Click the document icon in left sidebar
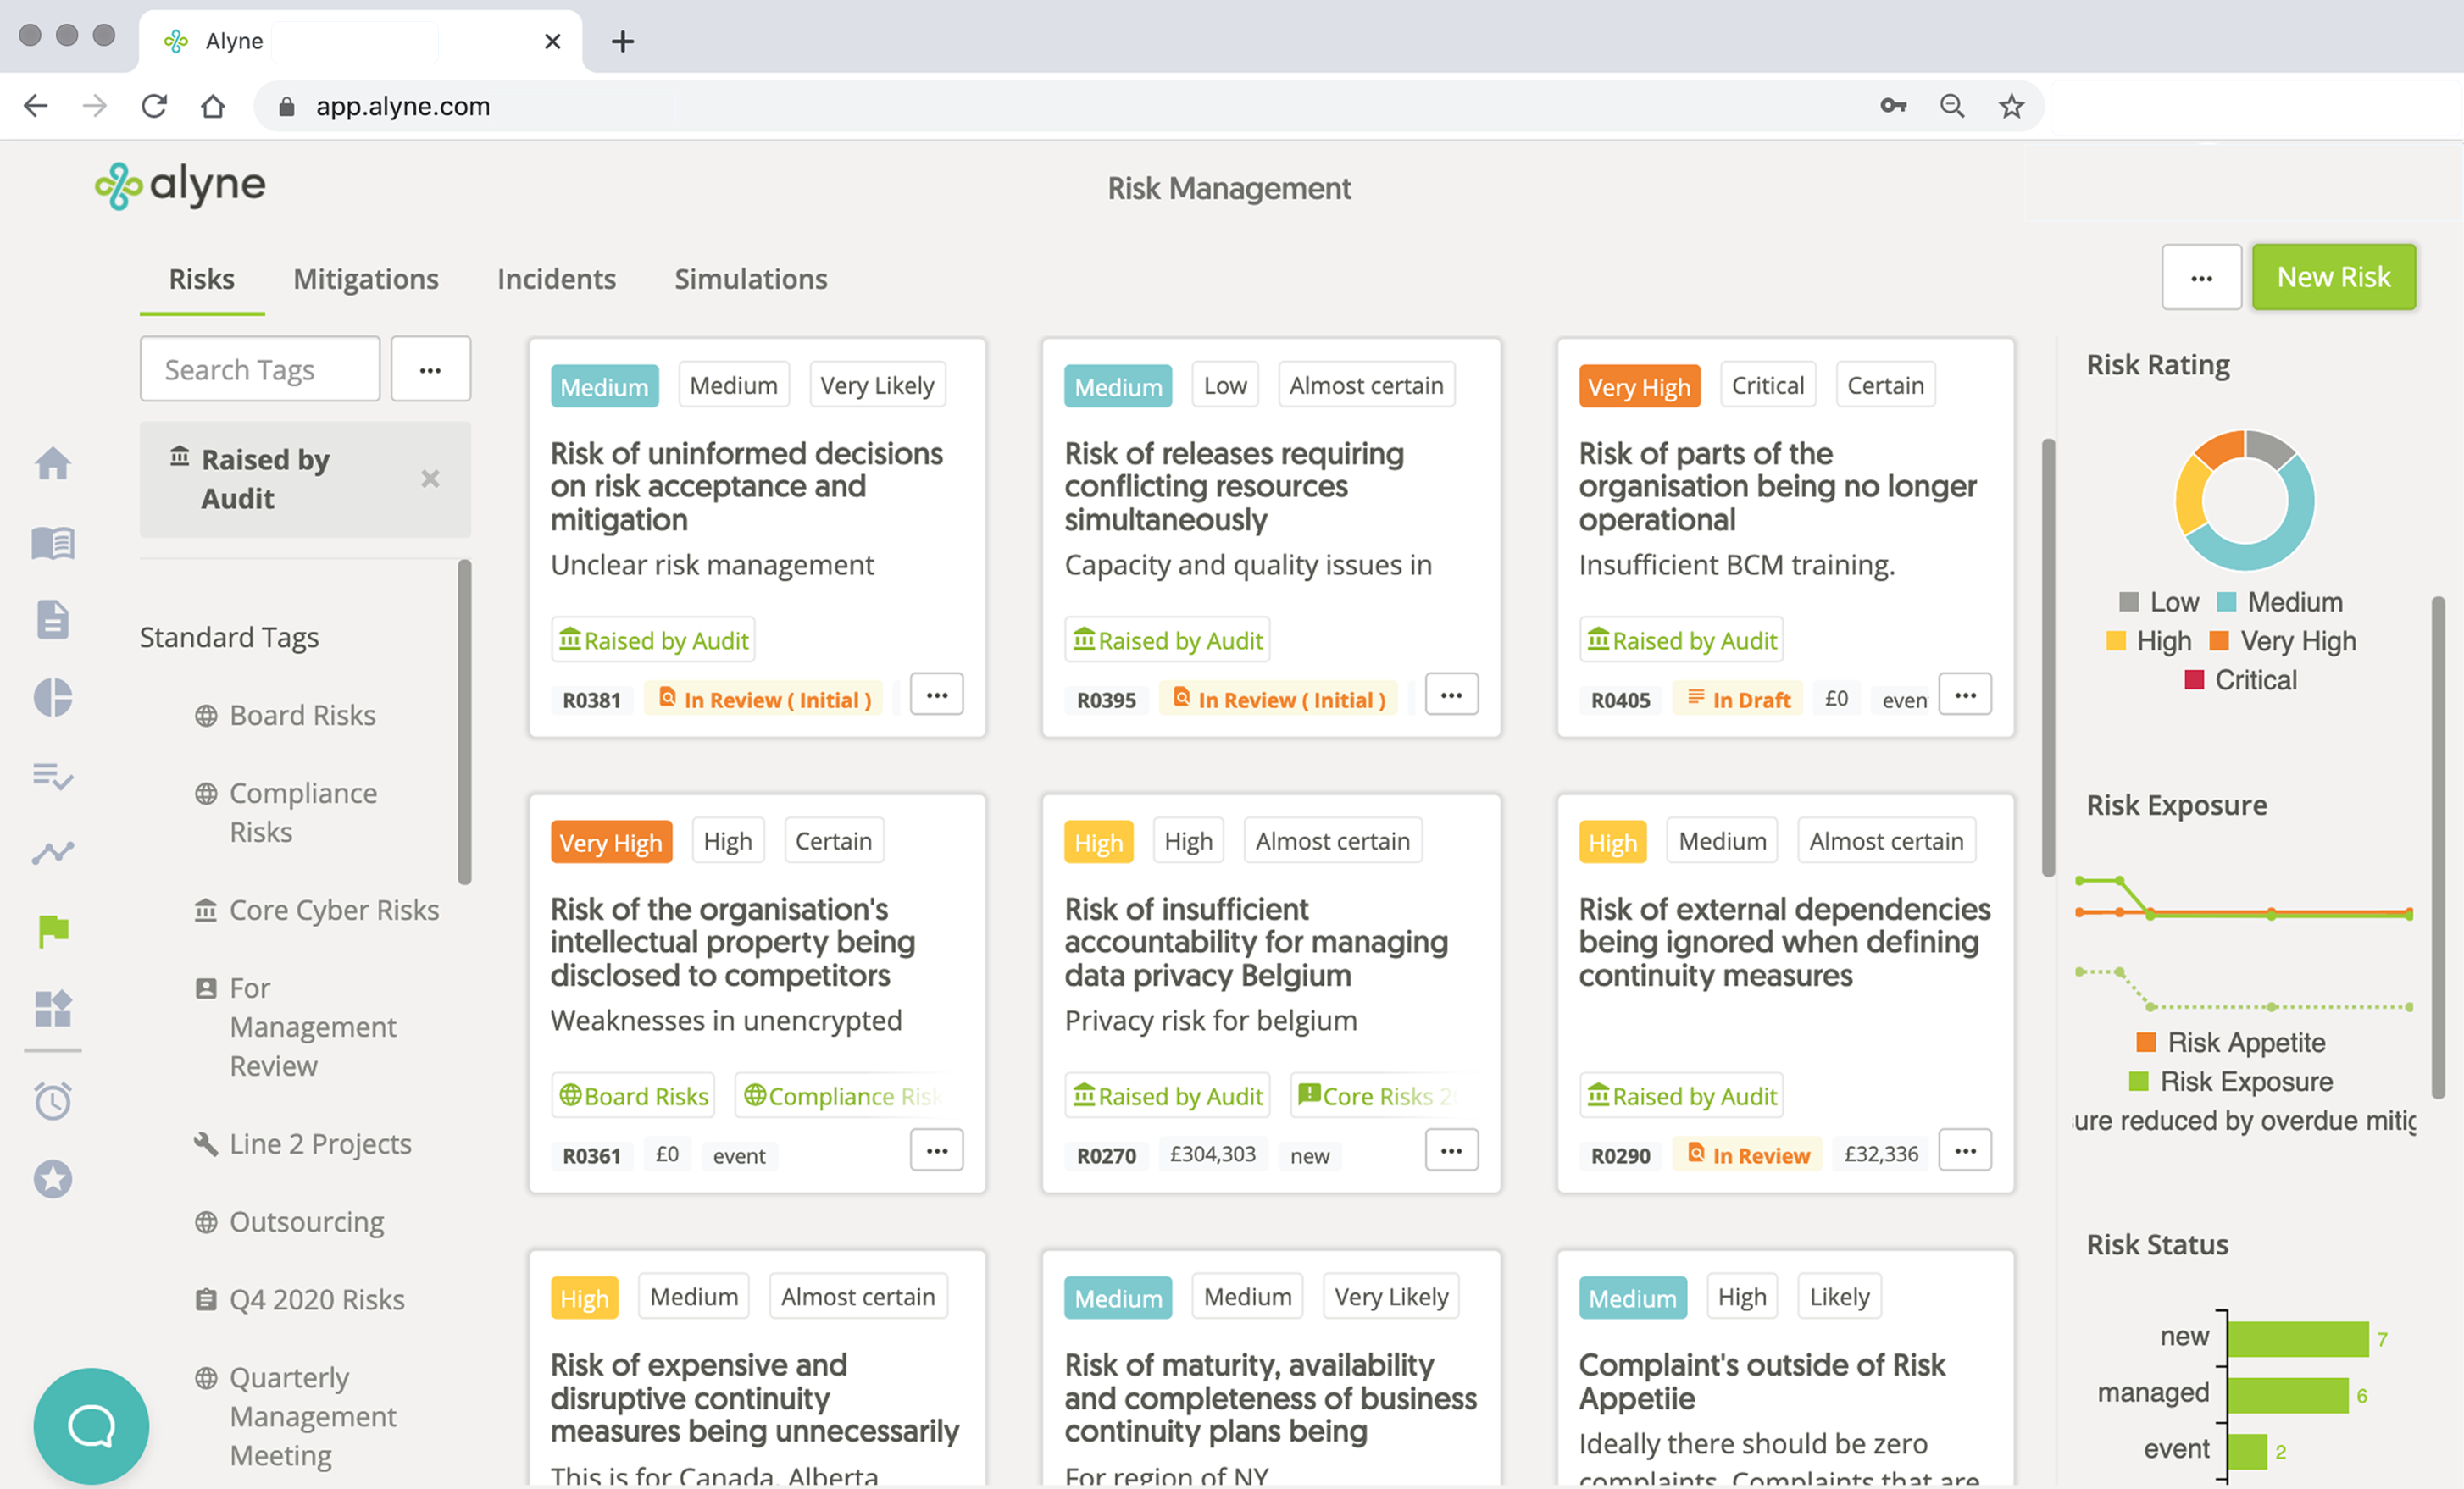This screenshot has width=2464, height=1489. (x=53, y=620)
